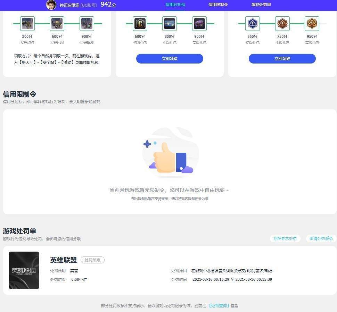Click the 星光璀璨 label under 900分
The width and height of the screenshot is (337, 312).
coord(87,43)
